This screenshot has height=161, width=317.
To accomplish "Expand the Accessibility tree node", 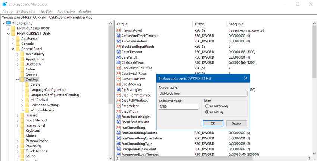I will tap(18, 54).
